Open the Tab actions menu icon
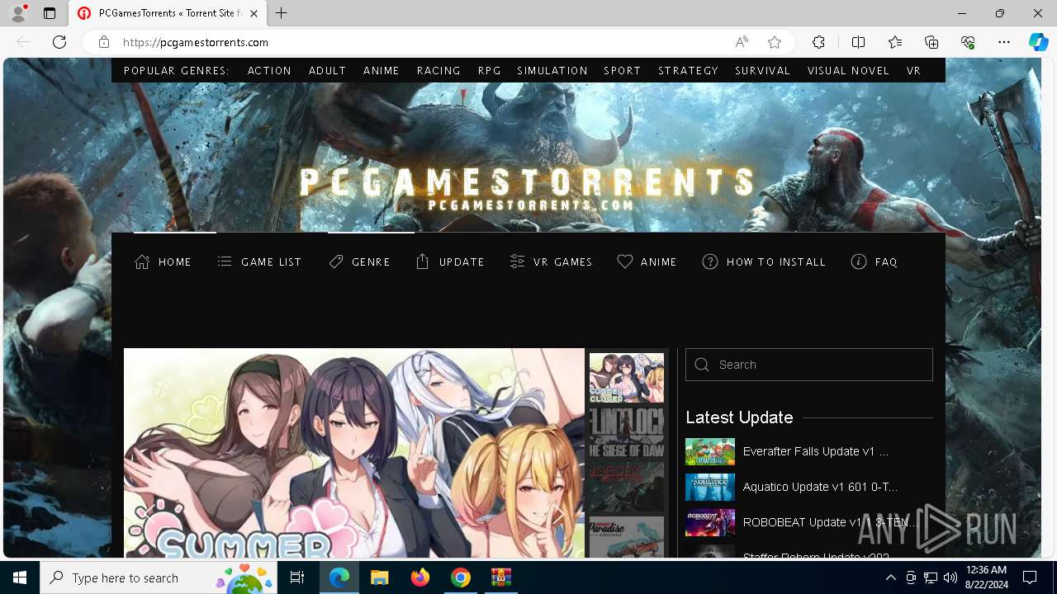Screen dimensions: 1057x594 [x=50, y=13]
